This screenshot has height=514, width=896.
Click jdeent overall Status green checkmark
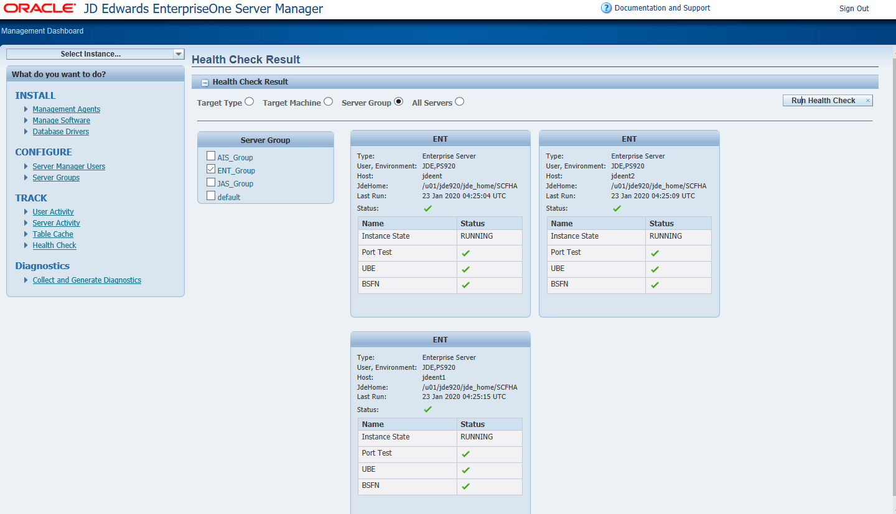[x=427, y=208]
